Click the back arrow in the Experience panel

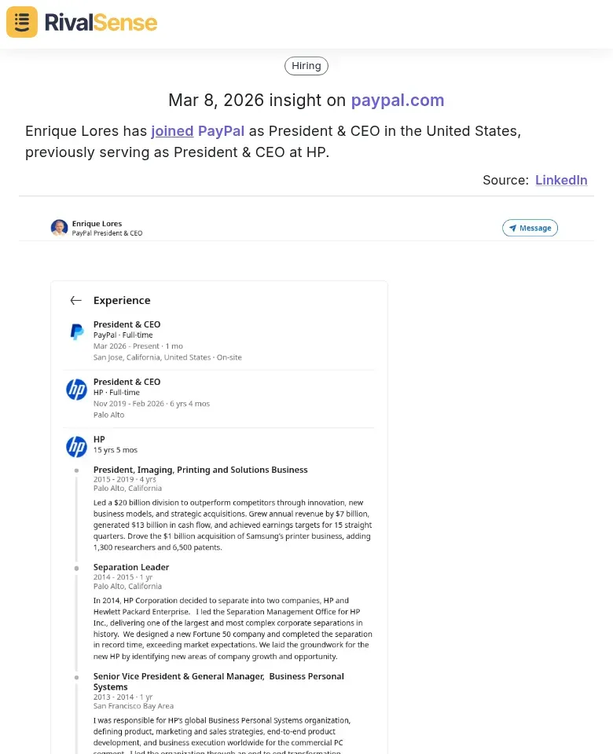tap(75, 300)
